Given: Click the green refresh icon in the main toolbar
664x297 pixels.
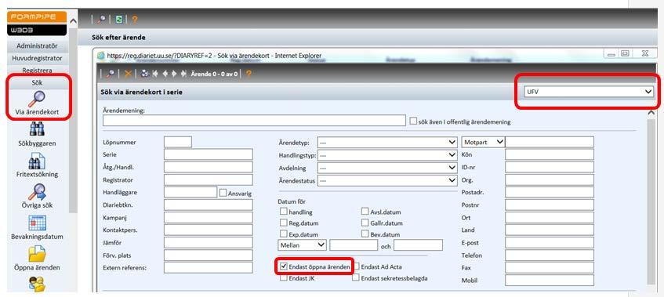Looking at the screenshot, I should (x=119, y=20).
